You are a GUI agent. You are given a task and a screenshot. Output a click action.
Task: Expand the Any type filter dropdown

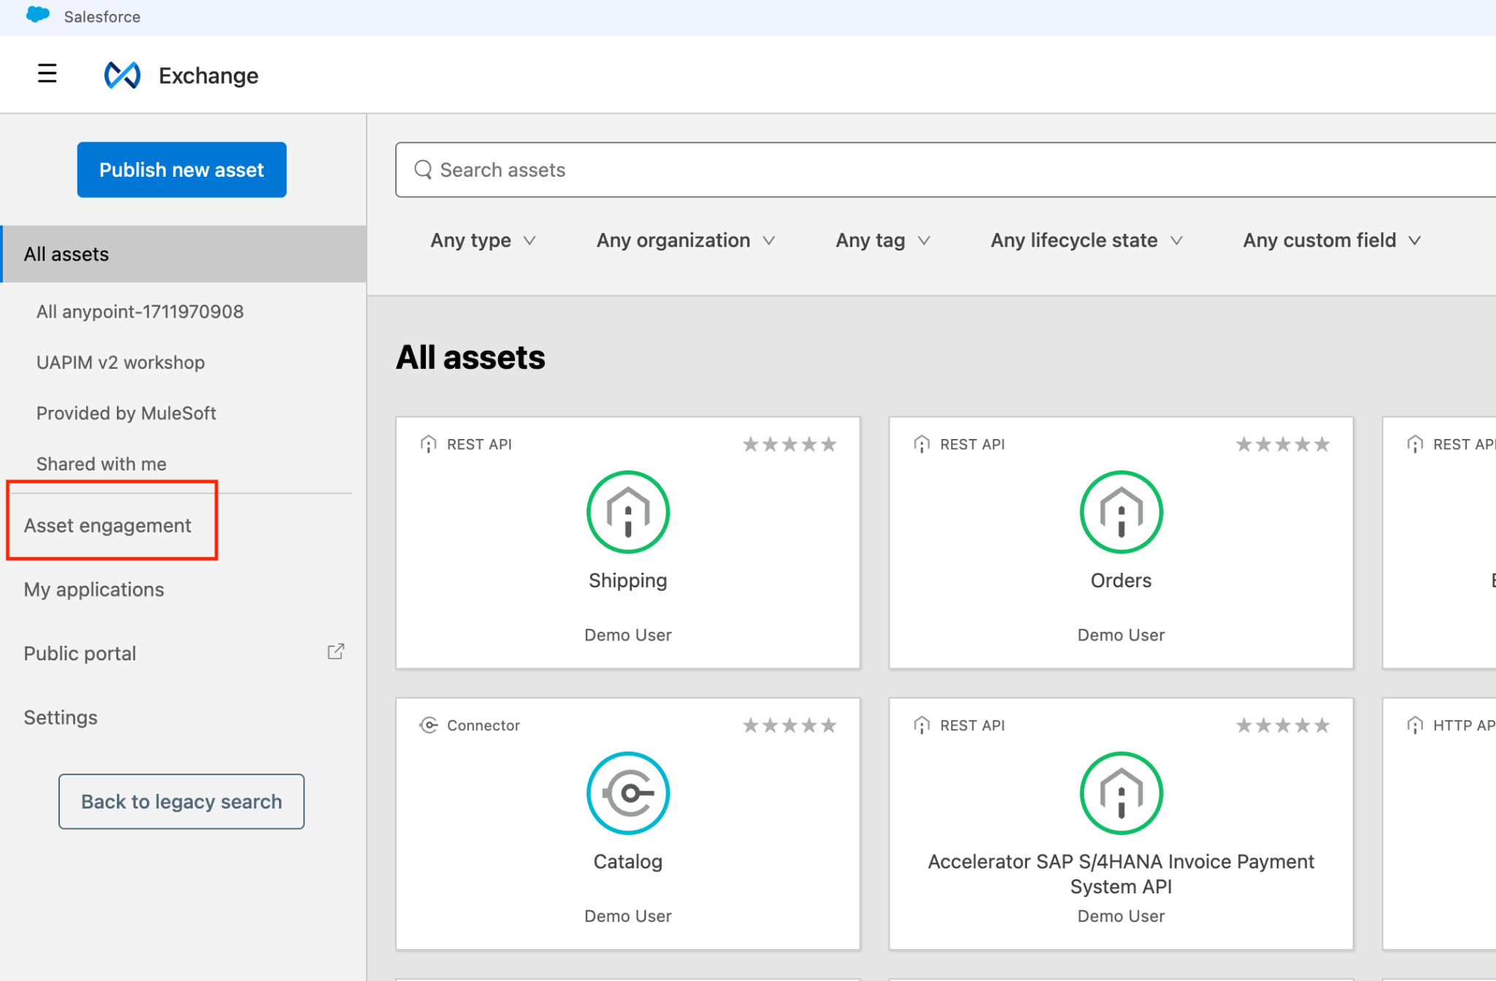[x=483, y=240]
